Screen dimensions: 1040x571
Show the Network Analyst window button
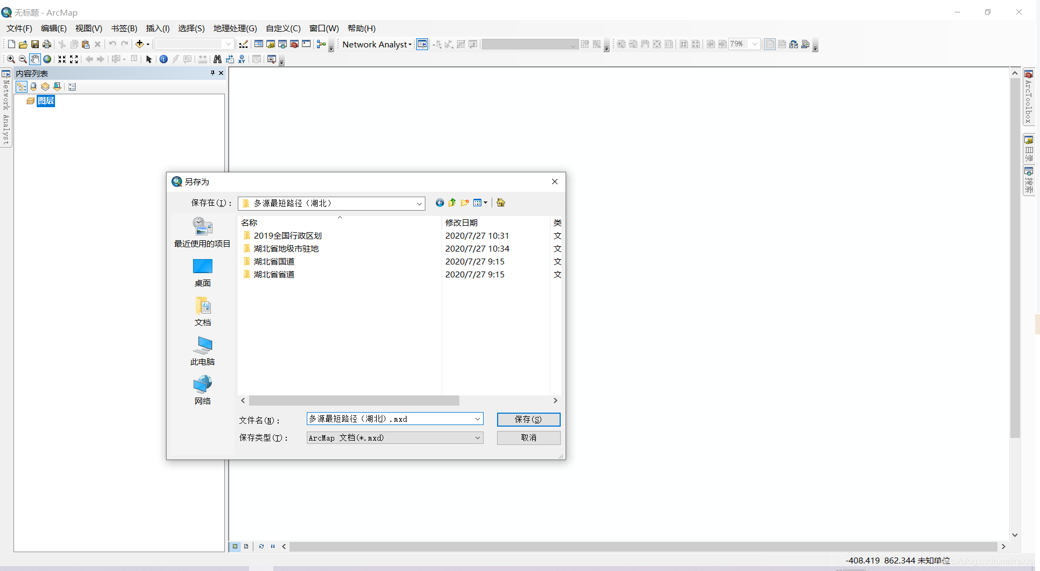422,44
